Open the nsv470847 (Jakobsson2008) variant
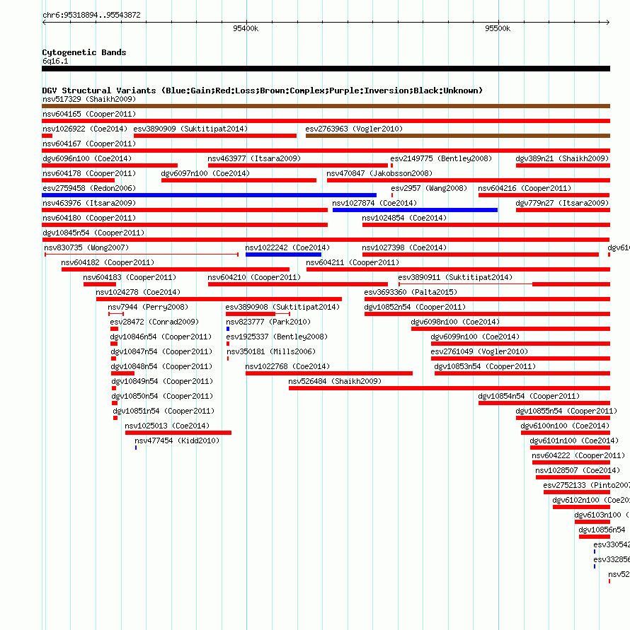Screen dimensions: 630x630 379,173
